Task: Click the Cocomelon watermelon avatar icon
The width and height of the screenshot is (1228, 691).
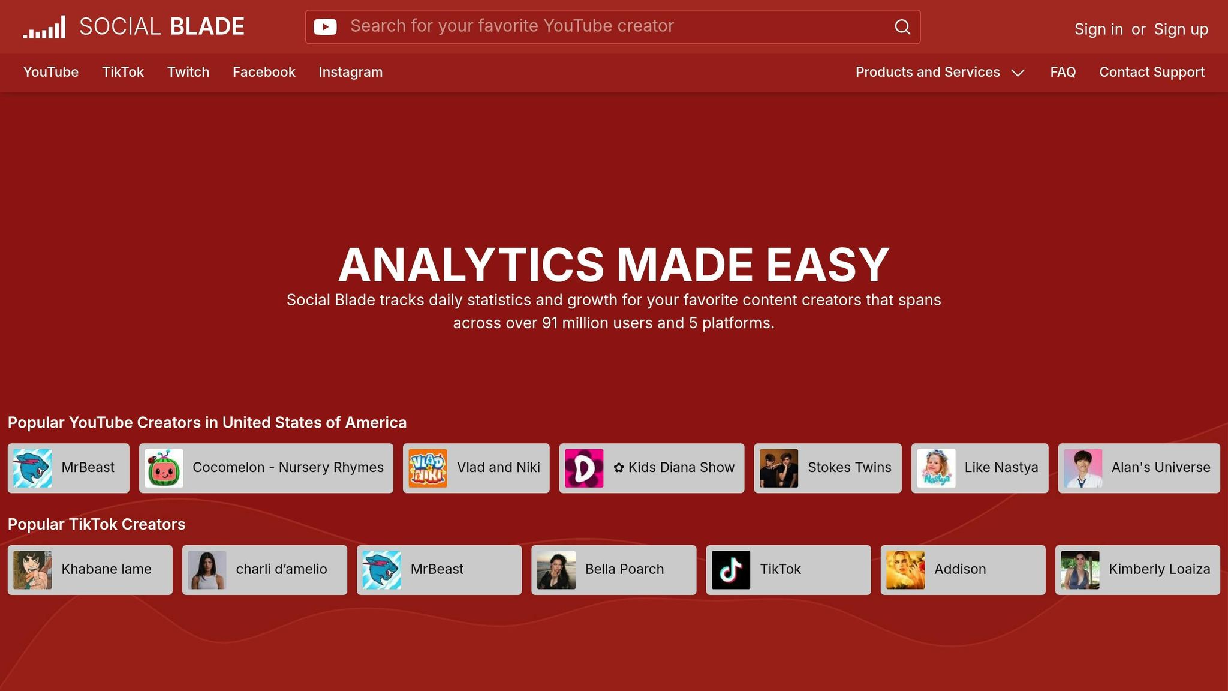Action: 164,468
